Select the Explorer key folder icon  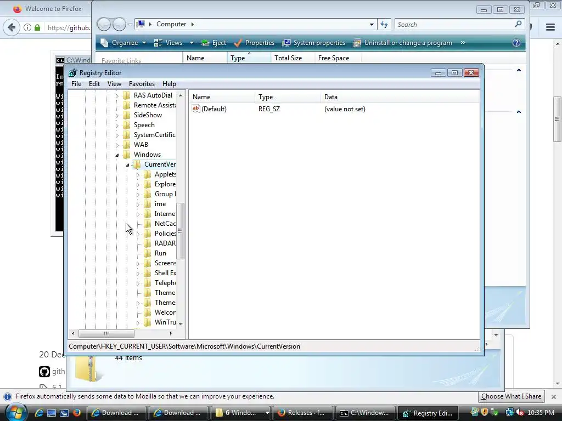147,184
